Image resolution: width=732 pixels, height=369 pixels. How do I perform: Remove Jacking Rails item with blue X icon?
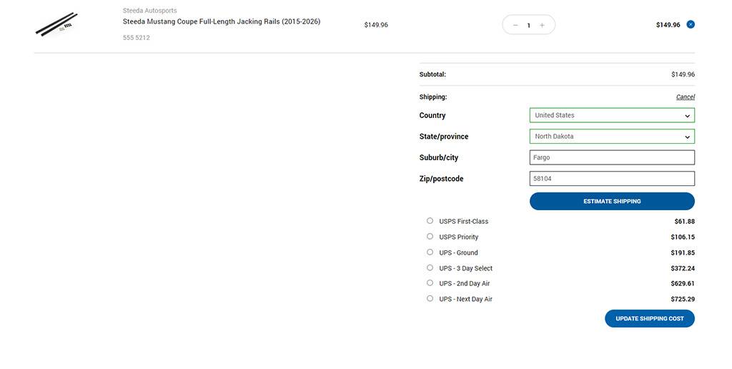(691, 24)
